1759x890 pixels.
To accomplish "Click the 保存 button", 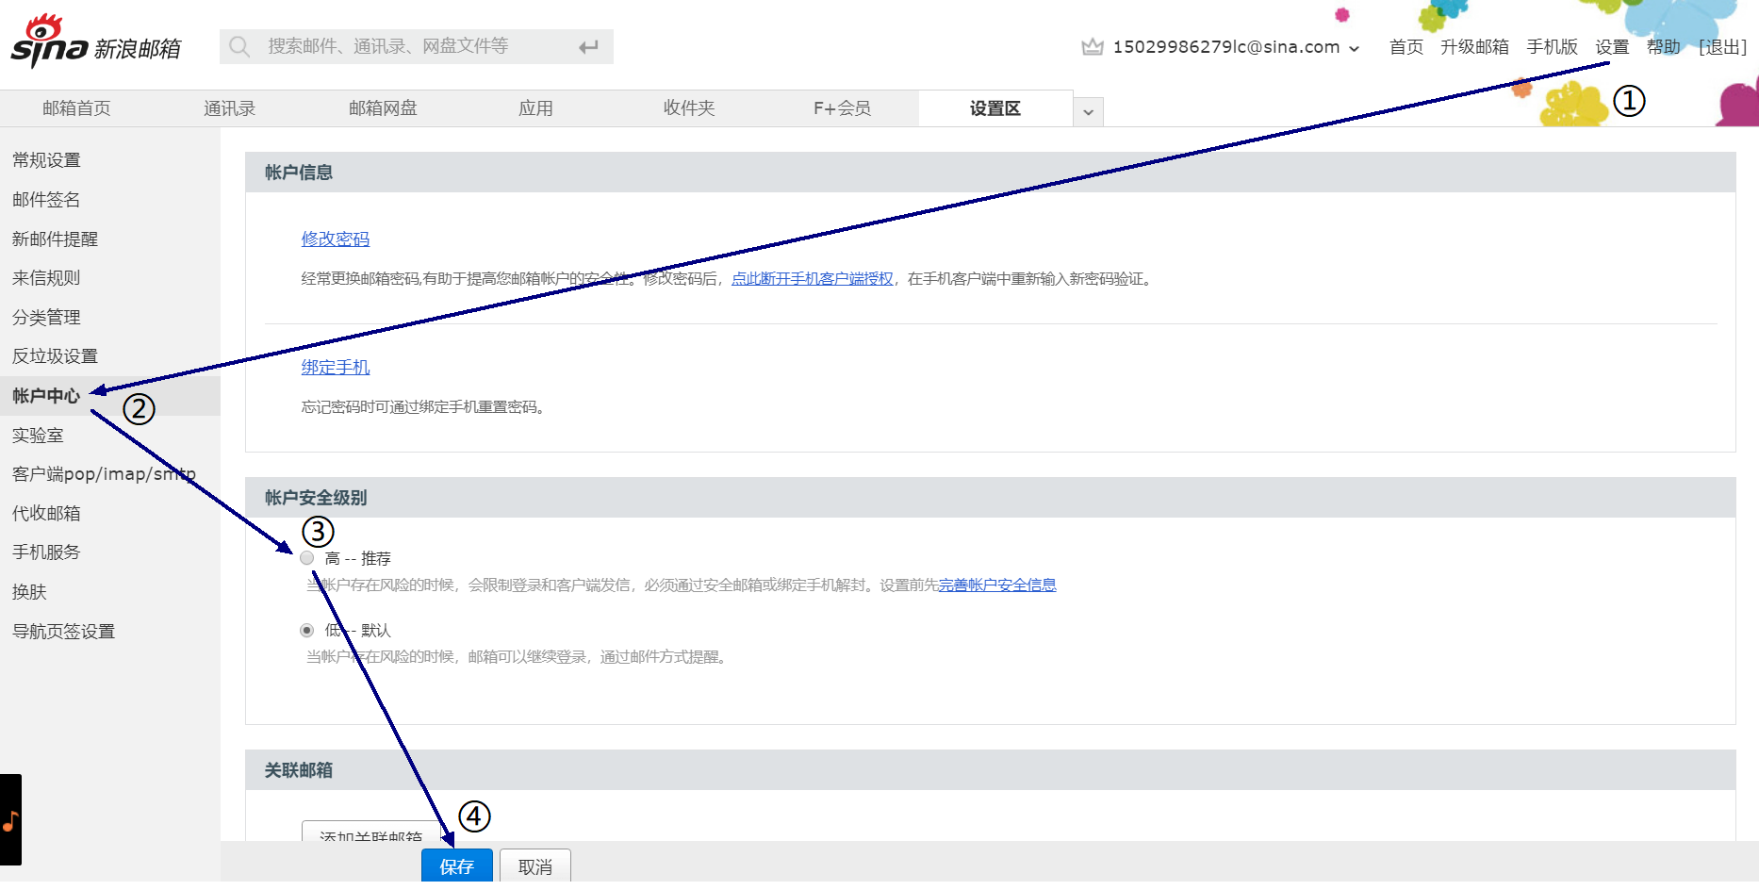I will [456, 866].
